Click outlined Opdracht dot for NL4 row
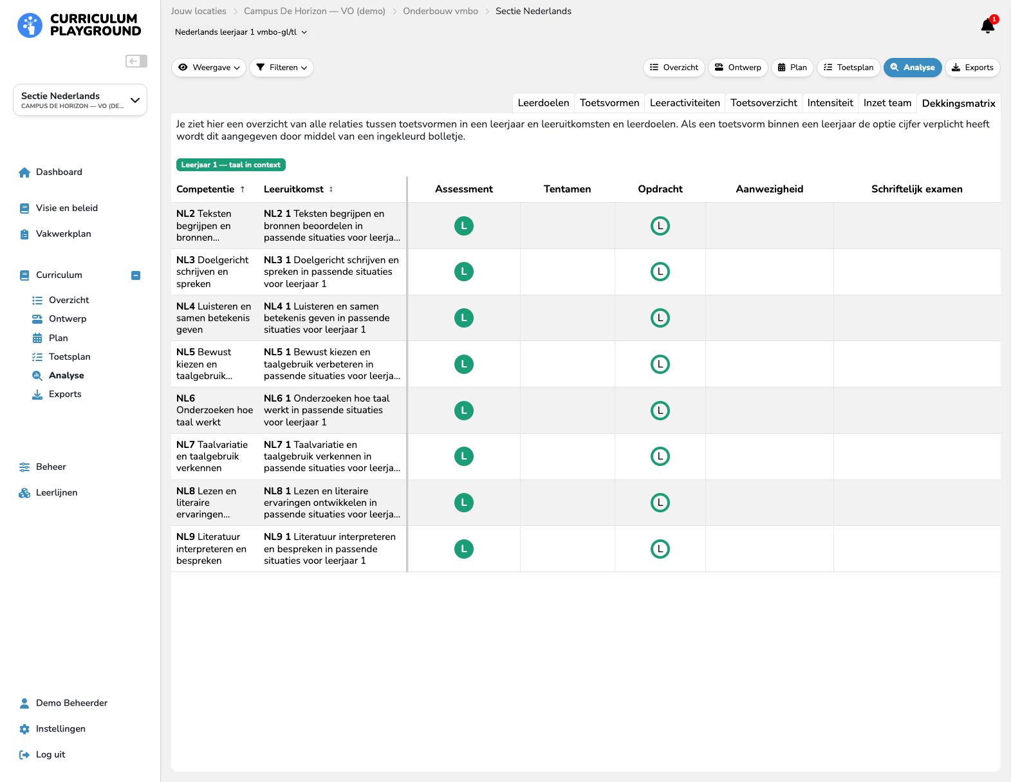The width and height of the screenshot is (1011, 782). coord(660,318)
